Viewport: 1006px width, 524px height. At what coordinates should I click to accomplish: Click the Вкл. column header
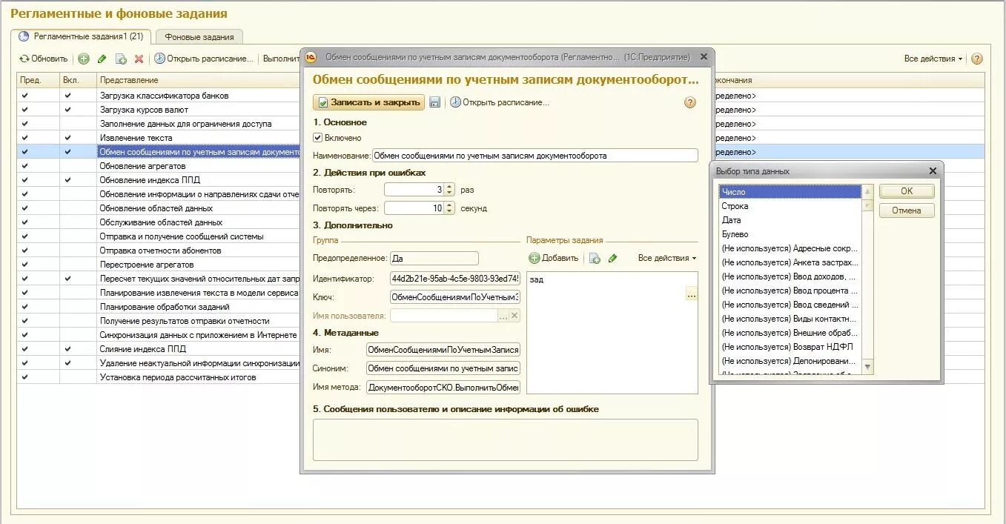pos(71,80)
